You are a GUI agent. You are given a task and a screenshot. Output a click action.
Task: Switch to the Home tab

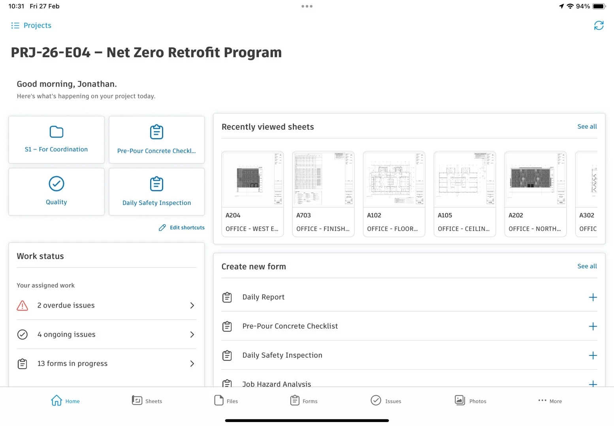65,401
